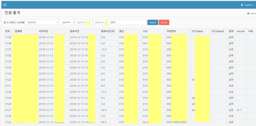Click the 성공 result in row 3137

coord(231,49)
